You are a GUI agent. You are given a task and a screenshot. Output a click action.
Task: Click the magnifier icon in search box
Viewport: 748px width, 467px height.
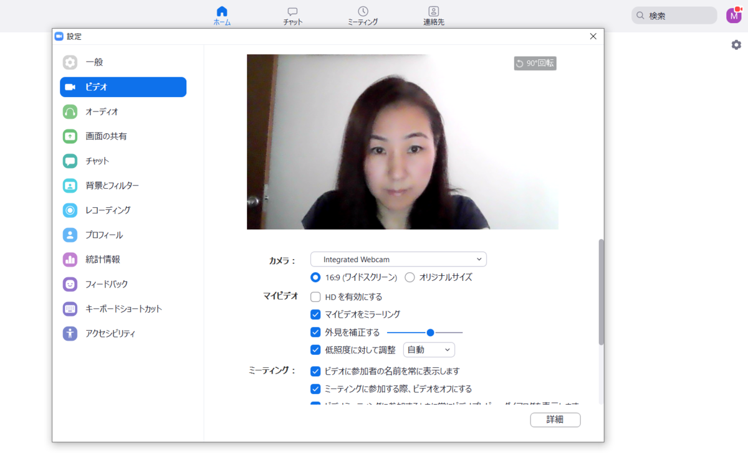tap(640, 16)
